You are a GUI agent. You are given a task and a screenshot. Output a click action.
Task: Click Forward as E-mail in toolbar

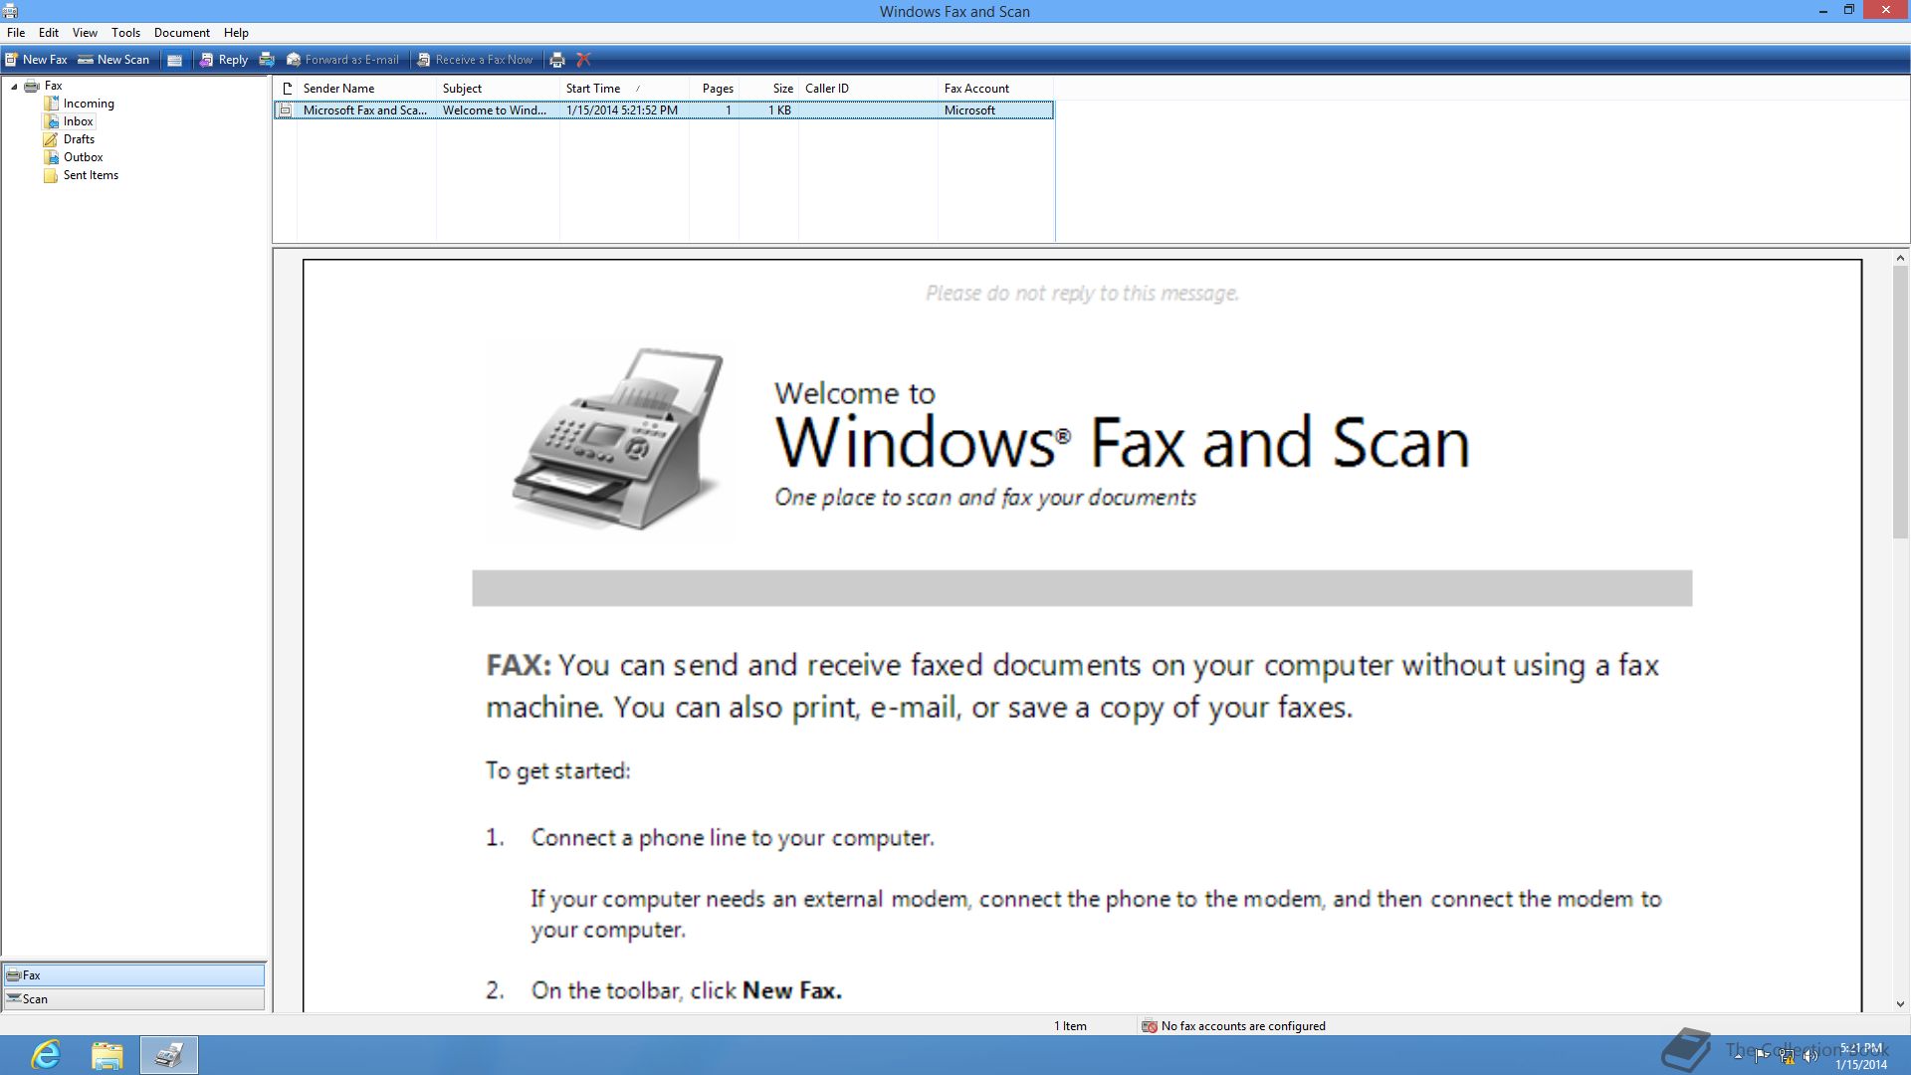pos(342,60)
